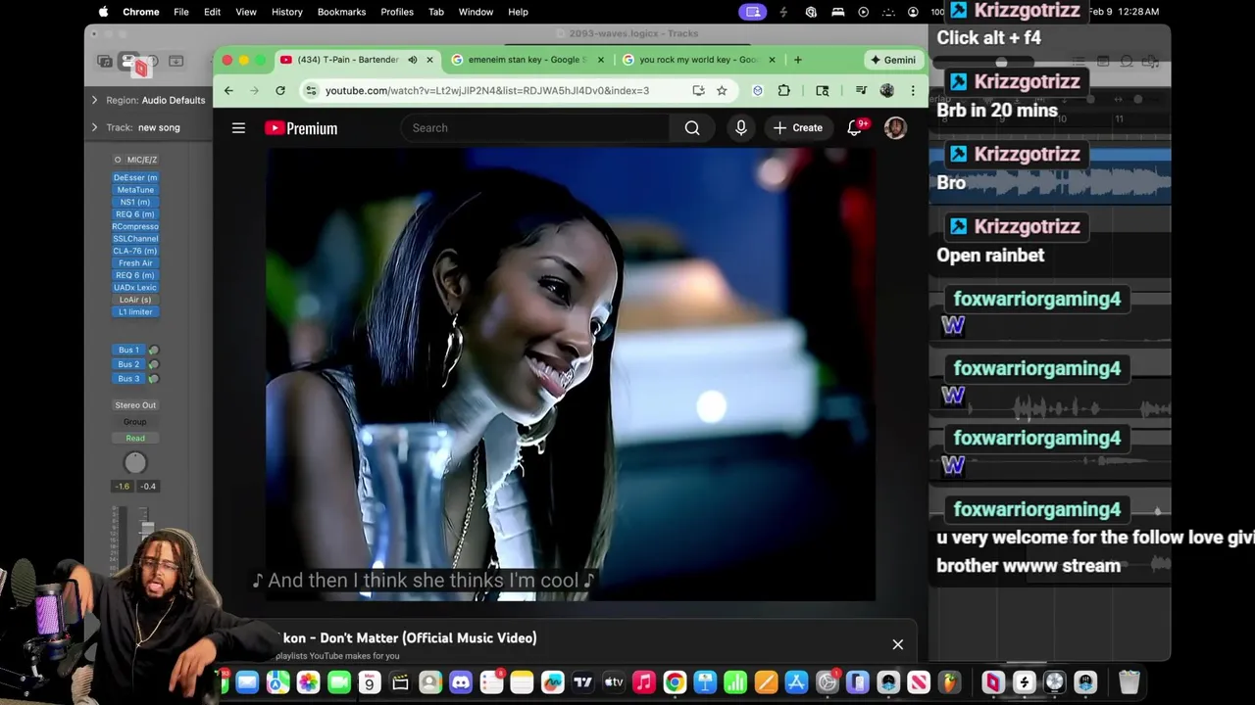1255x705 pixels.
Task: Open App Store from the Dock
Action: [x=796, y=682]
